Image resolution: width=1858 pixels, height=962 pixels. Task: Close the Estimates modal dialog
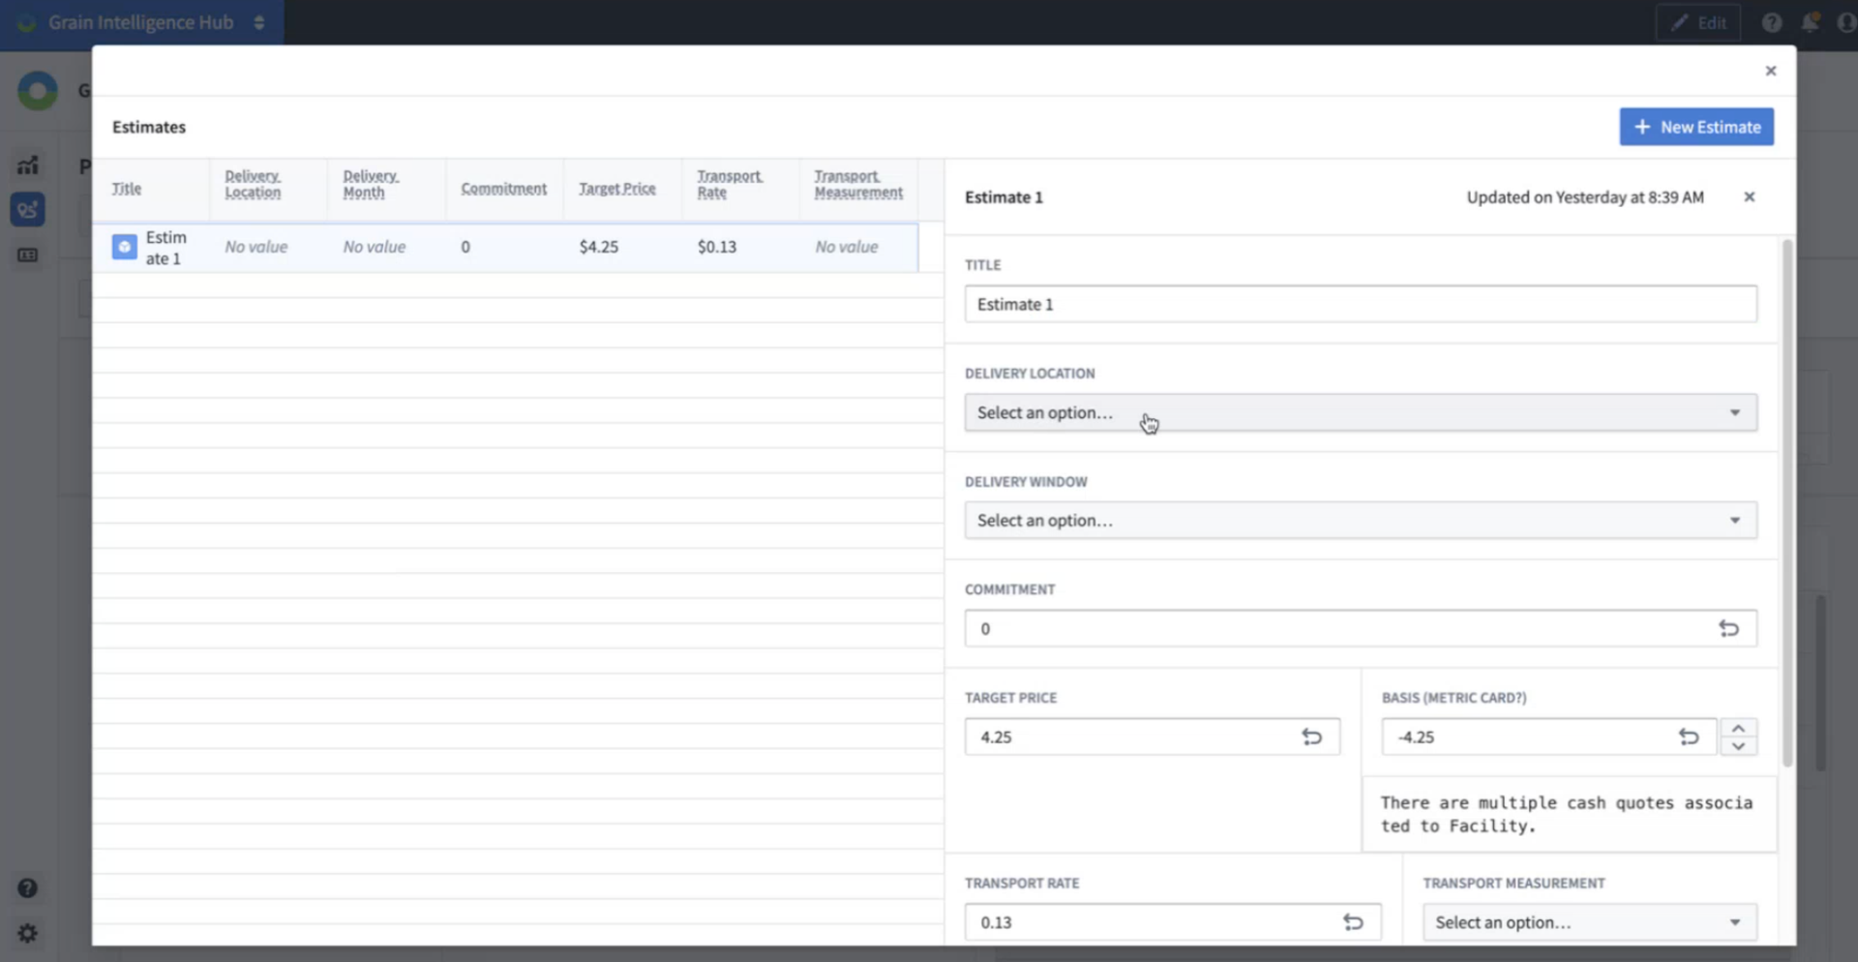click(1770, 71)
